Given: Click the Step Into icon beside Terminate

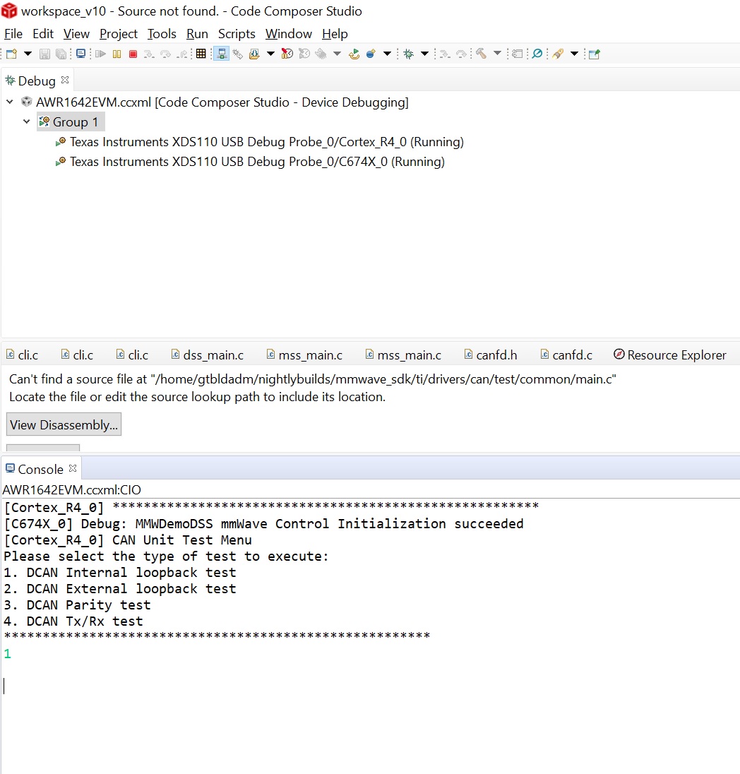Looking at the screenshot, I should click(x=148, y=54).
